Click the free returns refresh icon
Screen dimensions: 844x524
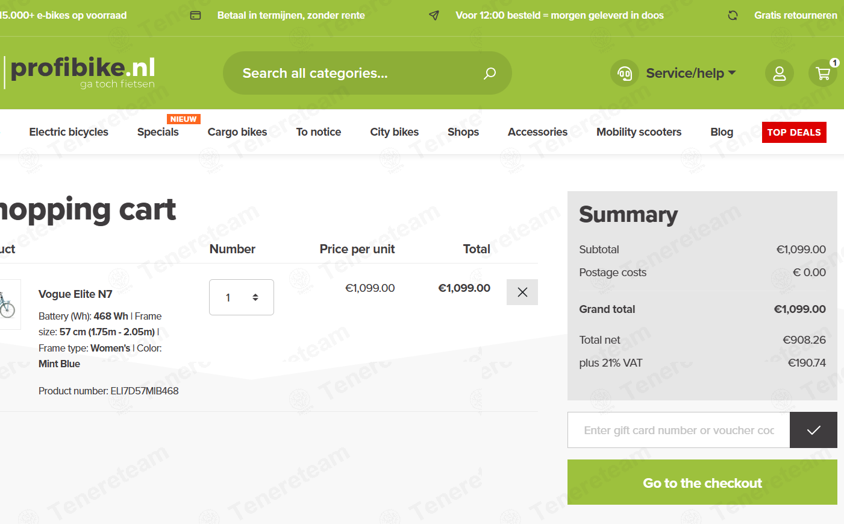coord(733,15)
